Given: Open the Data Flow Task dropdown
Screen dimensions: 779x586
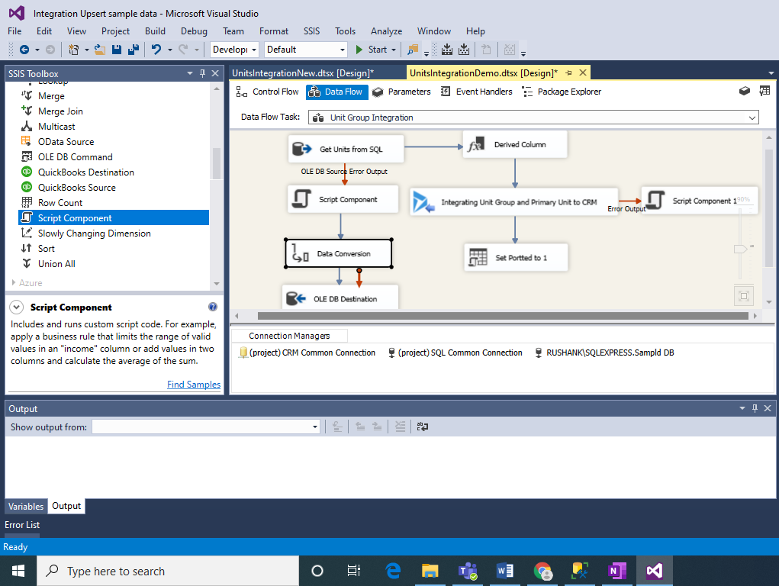Looking at the screenshot, I should pos(752,118).
